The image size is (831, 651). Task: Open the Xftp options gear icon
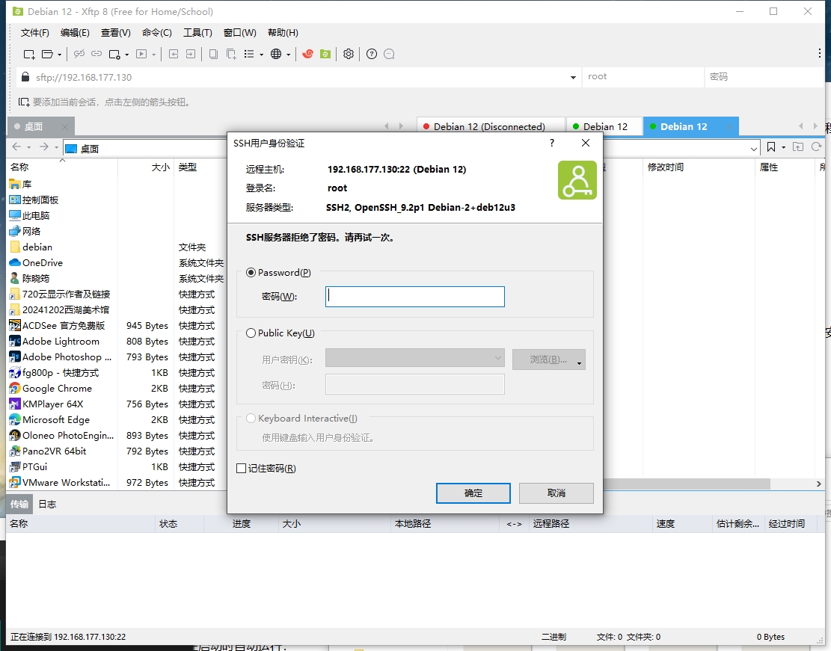coord(349,54)
